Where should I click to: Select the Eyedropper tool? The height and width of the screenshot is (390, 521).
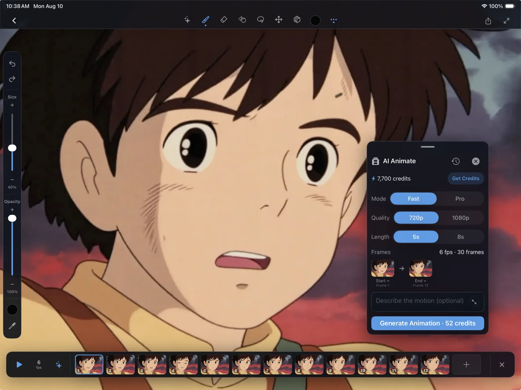click(x=12, y=326)
